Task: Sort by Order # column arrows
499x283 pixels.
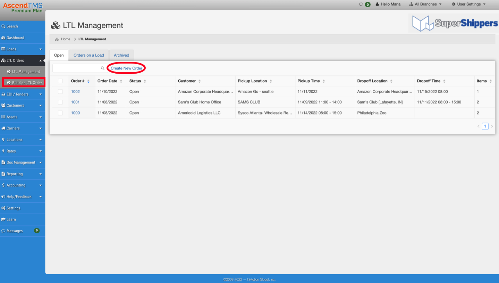Action: (88, 81)
